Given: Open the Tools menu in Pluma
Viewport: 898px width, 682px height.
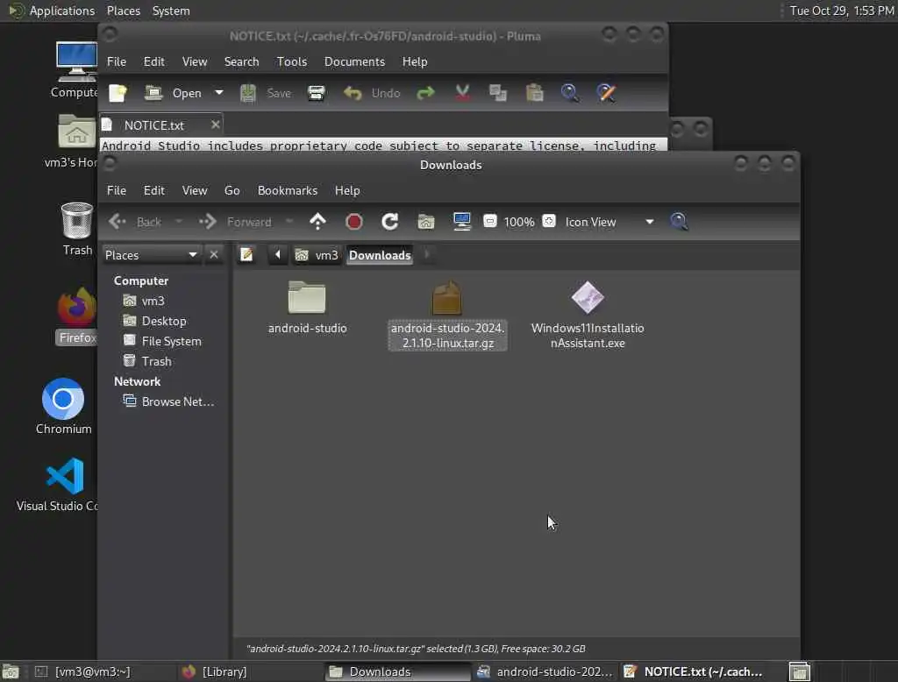Looking at the screenshot, I should pos(291,61).
